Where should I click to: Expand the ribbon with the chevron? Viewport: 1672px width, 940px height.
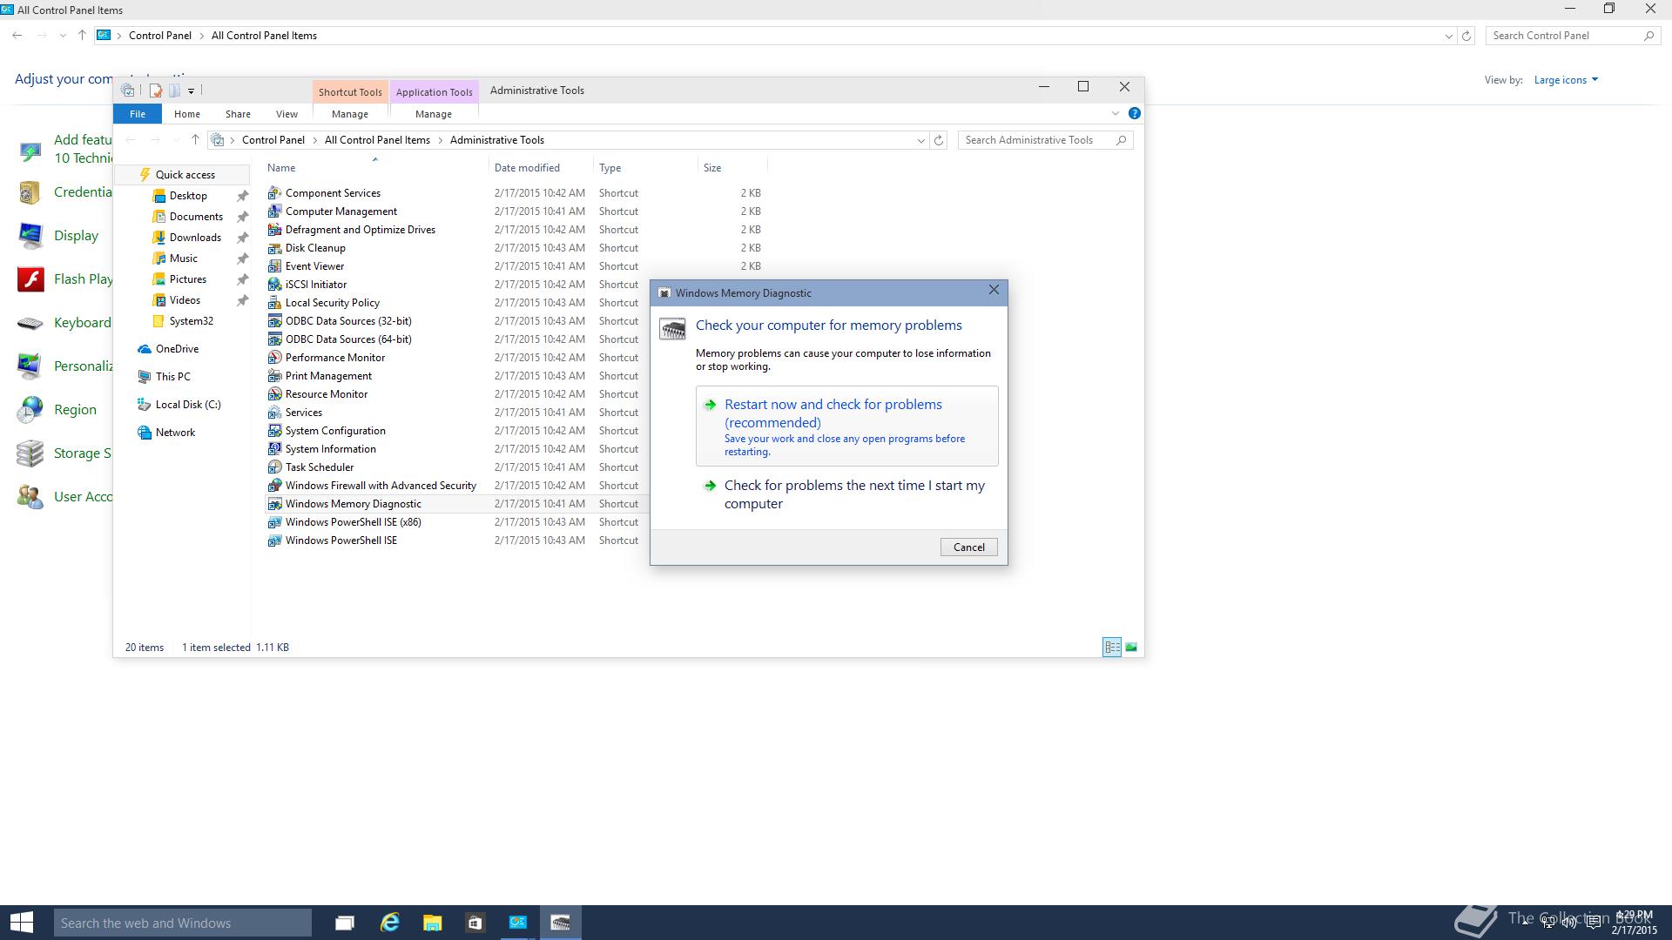coord(1115,113)
